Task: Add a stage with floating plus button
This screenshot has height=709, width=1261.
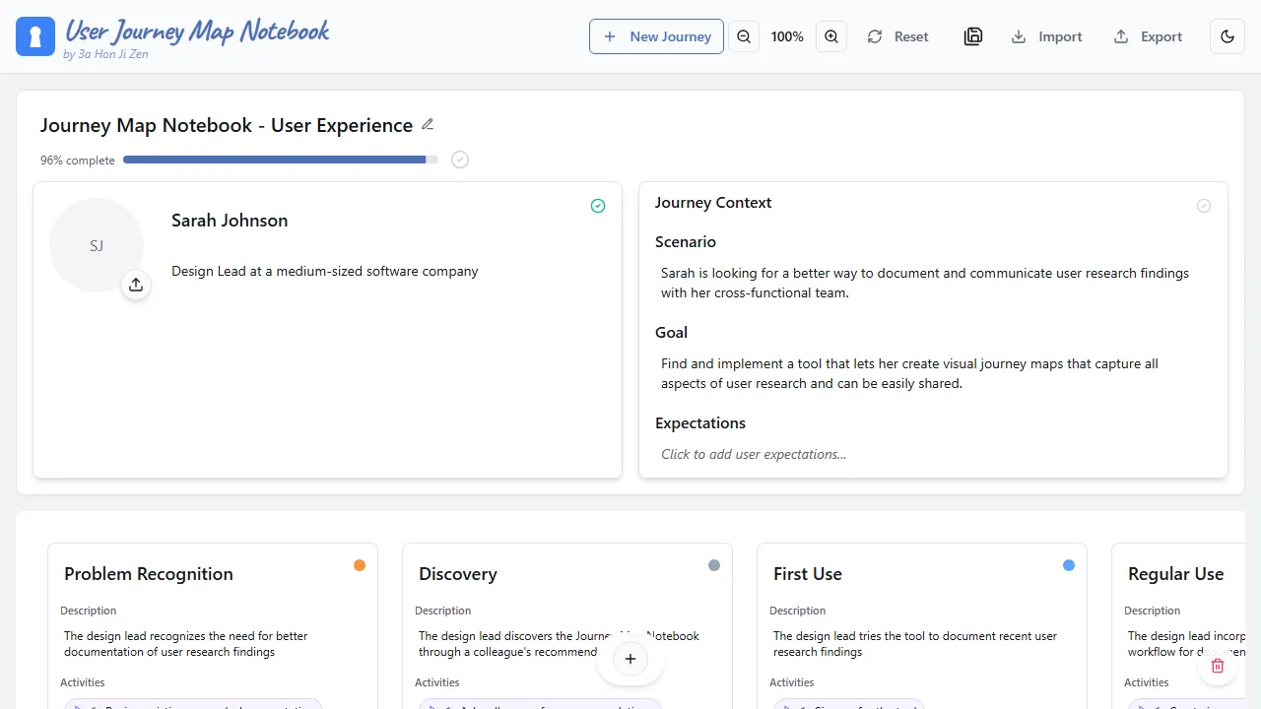Action: pyautogui.click(x=630, y=659)
